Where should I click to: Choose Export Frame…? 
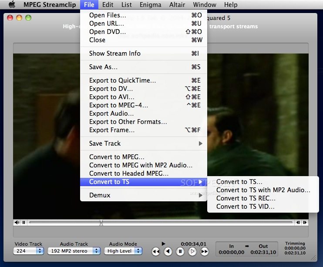coord(144,130)
